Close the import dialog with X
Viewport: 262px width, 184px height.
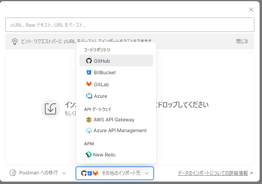point(251,10)
